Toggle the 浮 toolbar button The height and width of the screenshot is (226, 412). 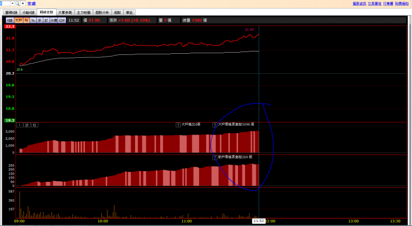[39, 20]
